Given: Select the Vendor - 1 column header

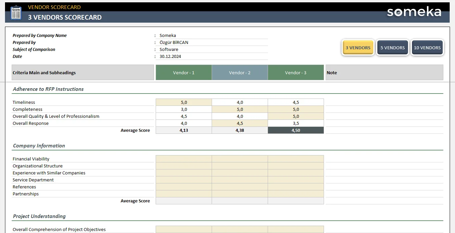Looking at the screenshot, I should pyautogui.click(x=184, y=73).
